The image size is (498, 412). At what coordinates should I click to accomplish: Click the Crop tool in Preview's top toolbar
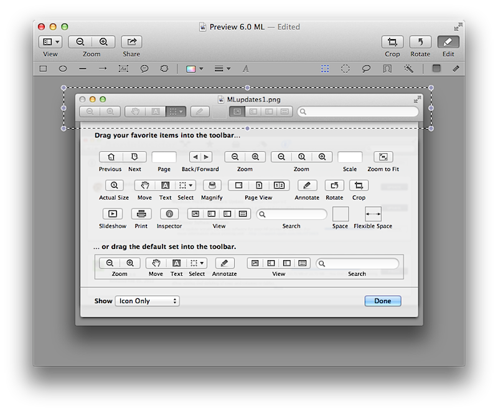(392, 42)
